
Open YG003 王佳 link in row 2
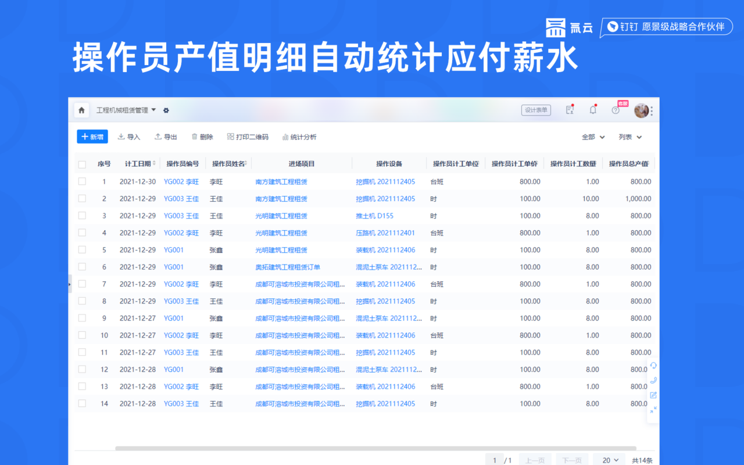click(x=181, y=199)
